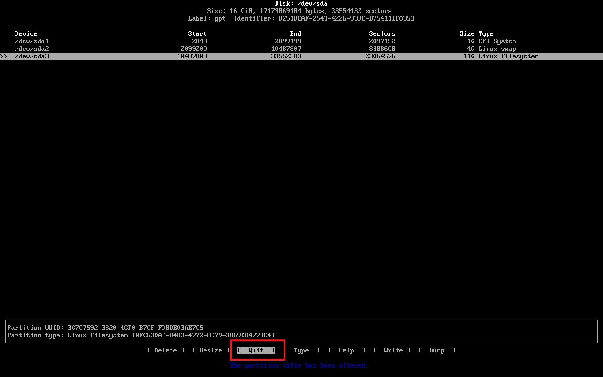This screenshot has height=377, width=603.
Task: Select Write to save partition table
Action: tap(393, 350)
